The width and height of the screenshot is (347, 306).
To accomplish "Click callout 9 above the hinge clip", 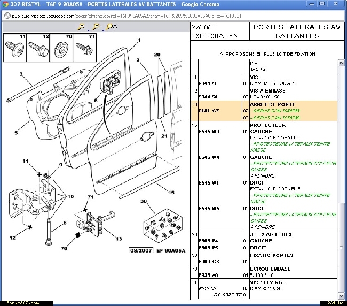I will pyautogui.click(x=61, y=165).
